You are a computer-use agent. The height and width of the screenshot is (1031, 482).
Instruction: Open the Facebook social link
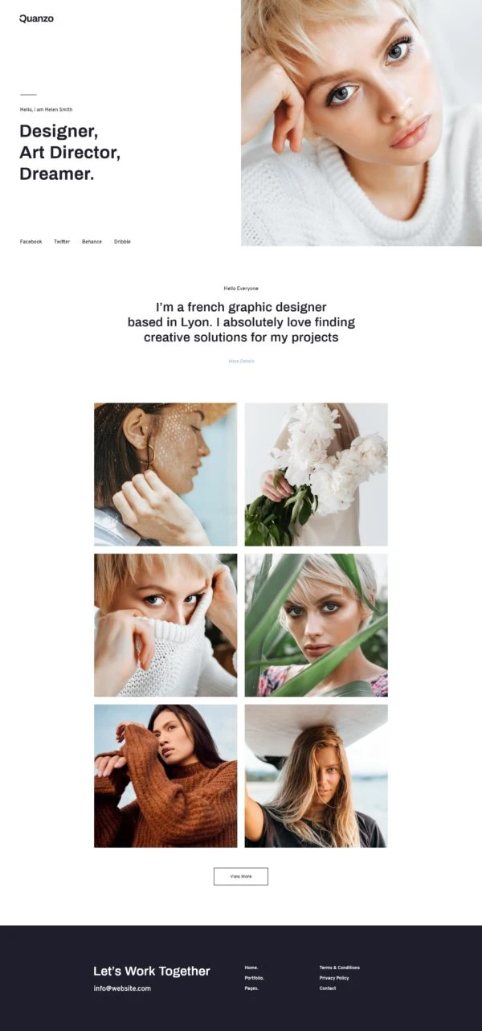pyautogui.click(x=31, y=242)
